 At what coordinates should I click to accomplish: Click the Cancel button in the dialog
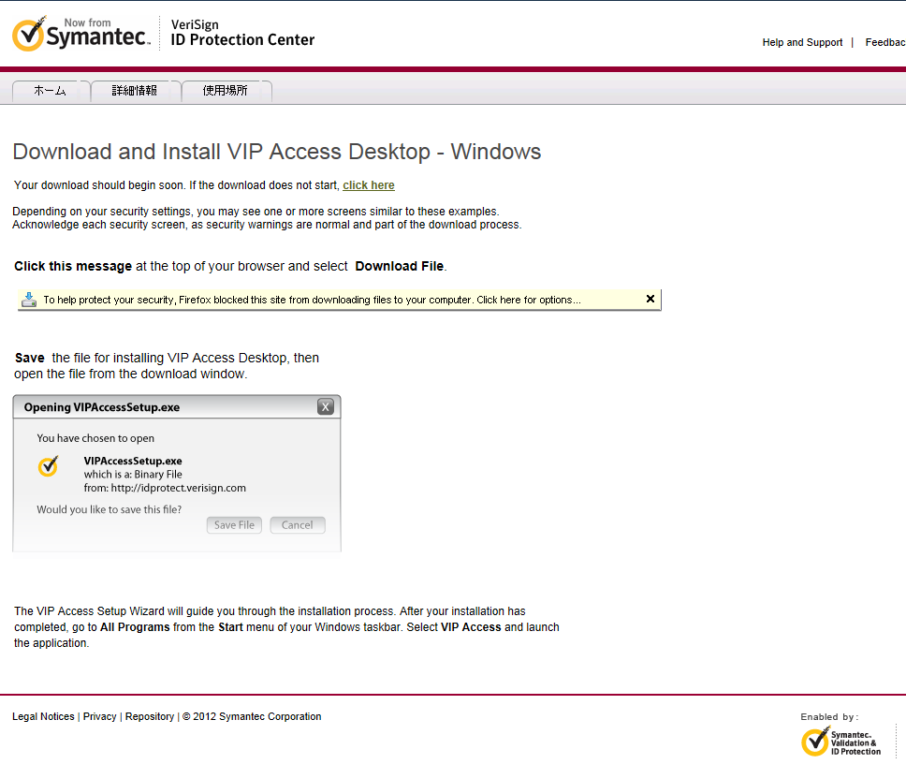(x=297, y=524)
